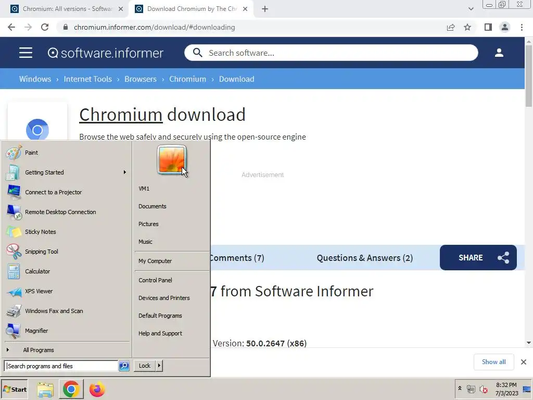Open the Chrome profile avatar
Image resolution: width=533 pixels, height=400 pixels.
pos(505,27)
